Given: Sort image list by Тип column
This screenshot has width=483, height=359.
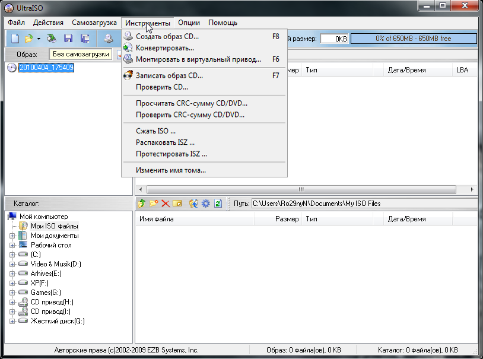Looking at the screenshot, I should [337, 70].
